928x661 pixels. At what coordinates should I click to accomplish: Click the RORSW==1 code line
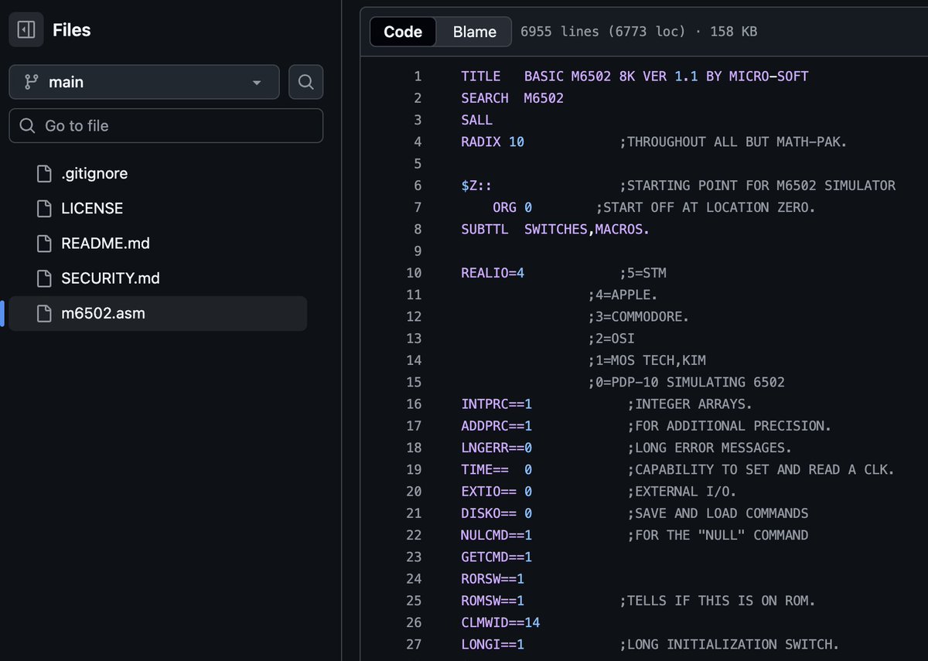pyautogui.click(x=492, y=578)
